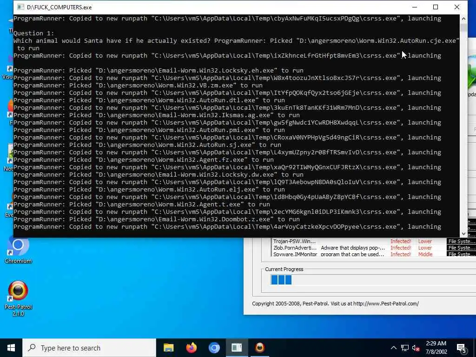Click the Worm.Win32.AutoRun.sj.exe console line
The height and width of the screenshot is (357, 476).
pyautogui.click(x=147, y=145)
